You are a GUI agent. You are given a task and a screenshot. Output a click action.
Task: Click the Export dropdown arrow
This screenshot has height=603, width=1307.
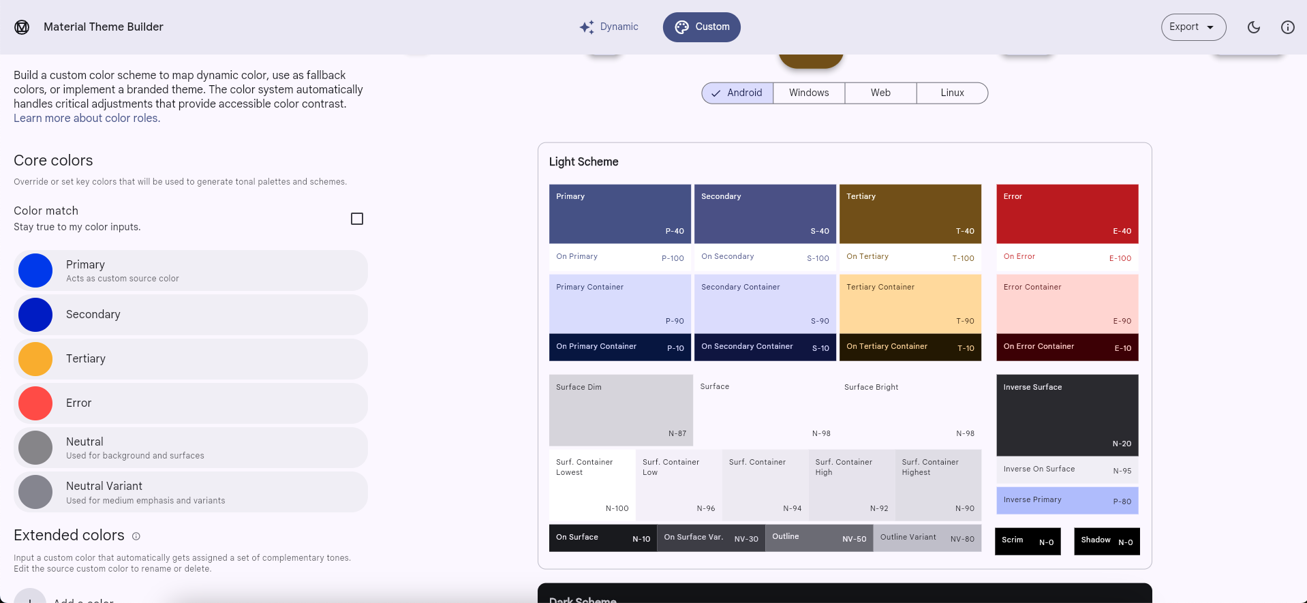(x=1210, y=27)
